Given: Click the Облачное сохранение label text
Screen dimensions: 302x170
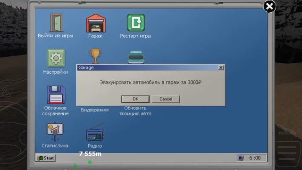Looking at the screenshot, I should [56, 110].
